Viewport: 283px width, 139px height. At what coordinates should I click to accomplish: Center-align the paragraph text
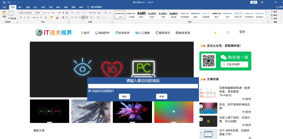click(76, 18)
